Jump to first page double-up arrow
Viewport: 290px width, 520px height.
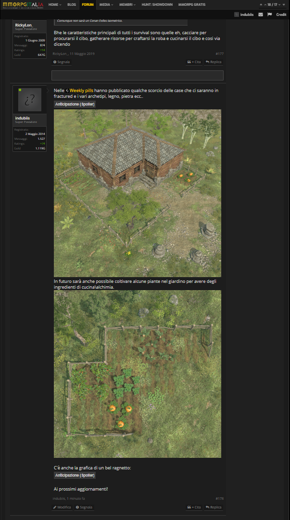[261, 5]
